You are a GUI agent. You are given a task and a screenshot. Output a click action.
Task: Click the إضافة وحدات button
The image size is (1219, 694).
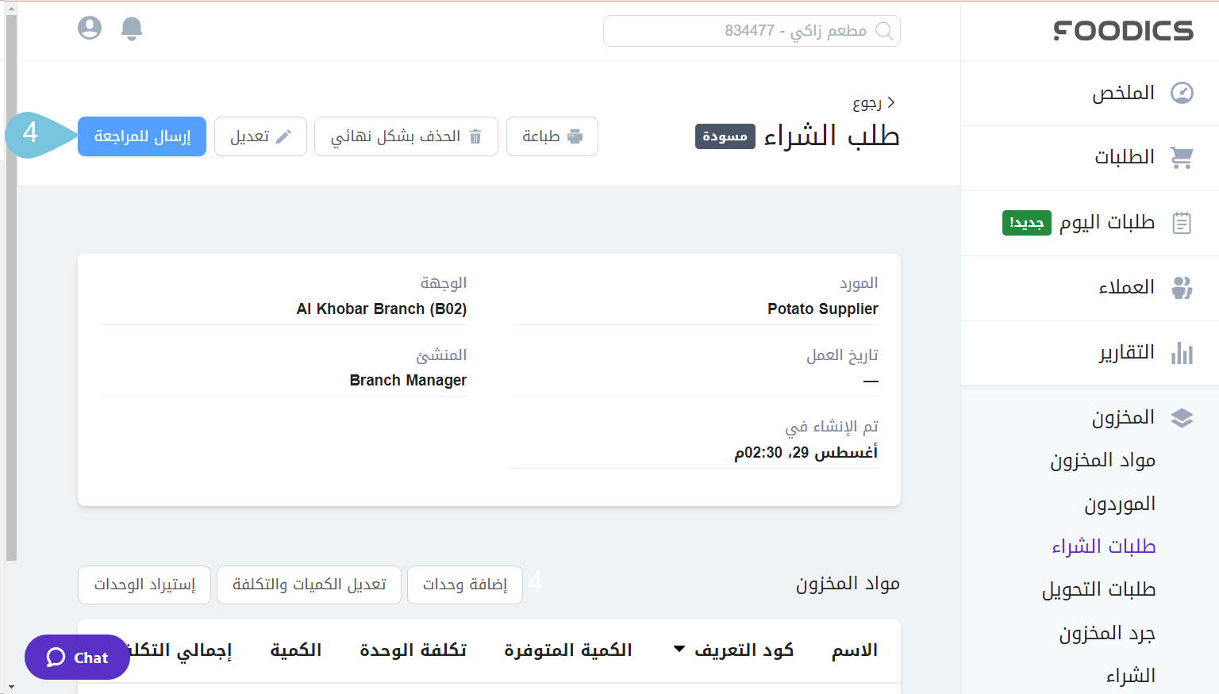[x=464, y=585]
